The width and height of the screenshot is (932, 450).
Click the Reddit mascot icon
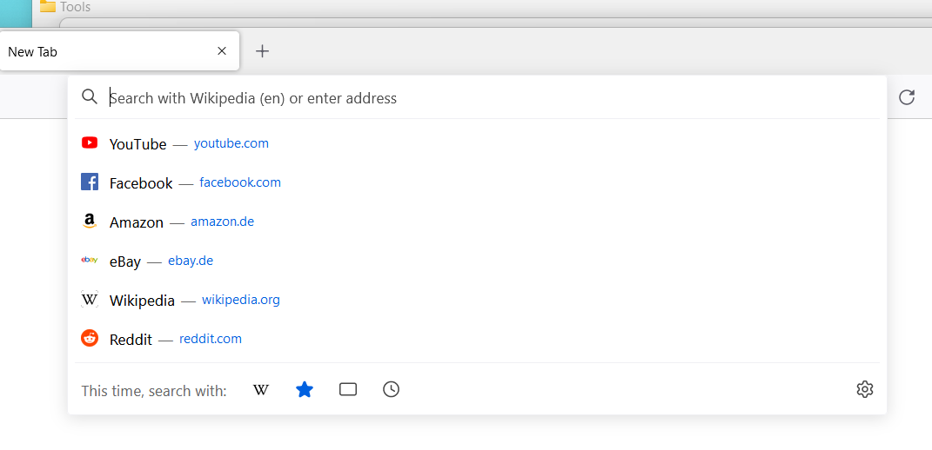pyautogui.click(x=89, y=339)
